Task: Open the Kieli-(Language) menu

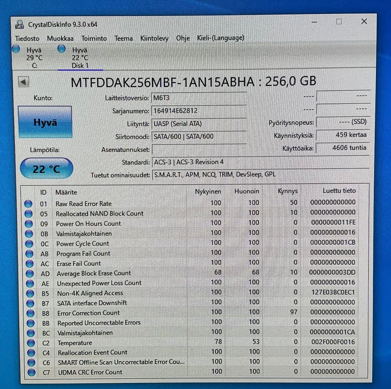Action: pos(220,38)
